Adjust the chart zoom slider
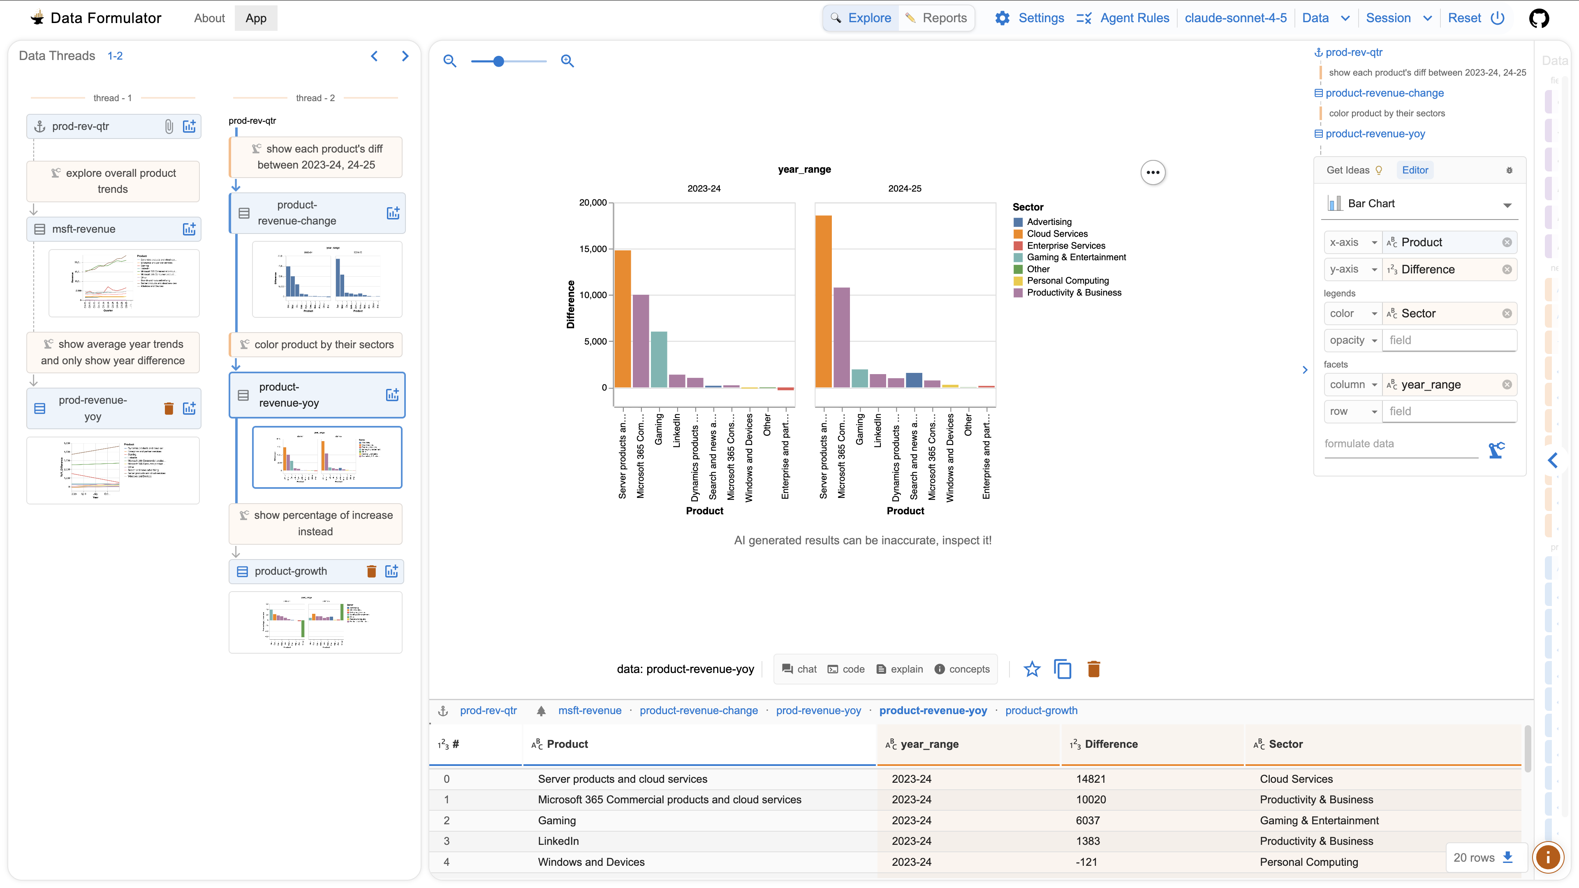The height and width of the screenshot is (888, 1579). (x=499, y=61)
